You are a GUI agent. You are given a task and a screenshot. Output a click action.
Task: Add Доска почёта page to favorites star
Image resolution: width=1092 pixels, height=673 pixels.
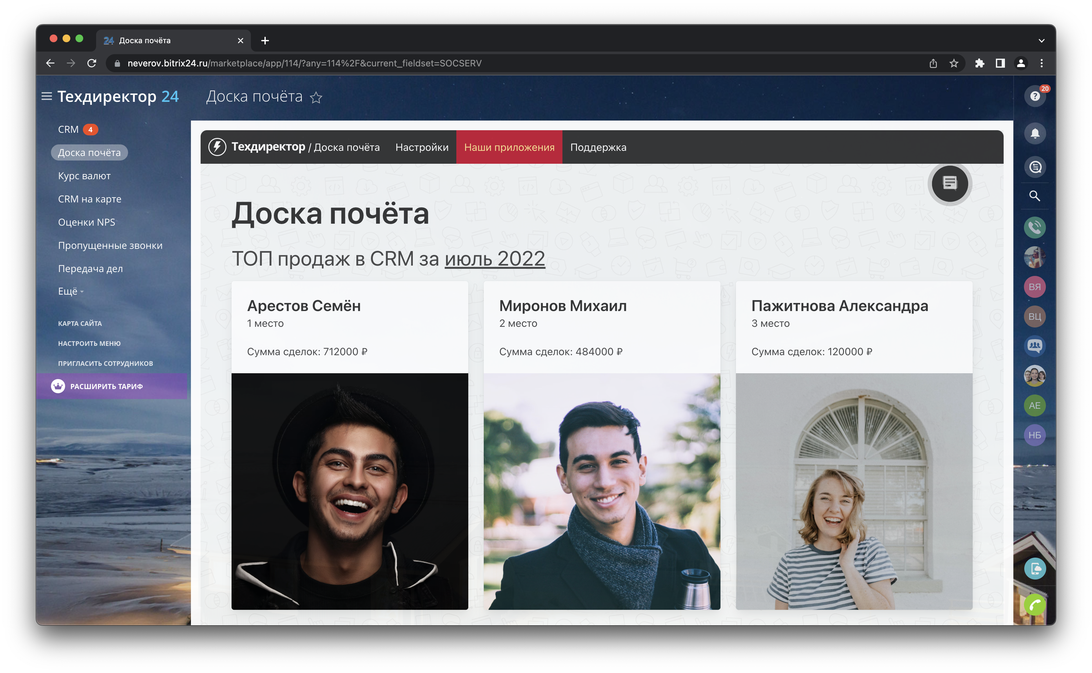click(x=316, y=97)
